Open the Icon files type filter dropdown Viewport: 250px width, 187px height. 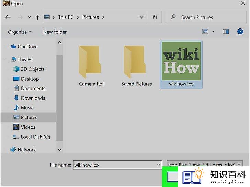click(205, 164)
